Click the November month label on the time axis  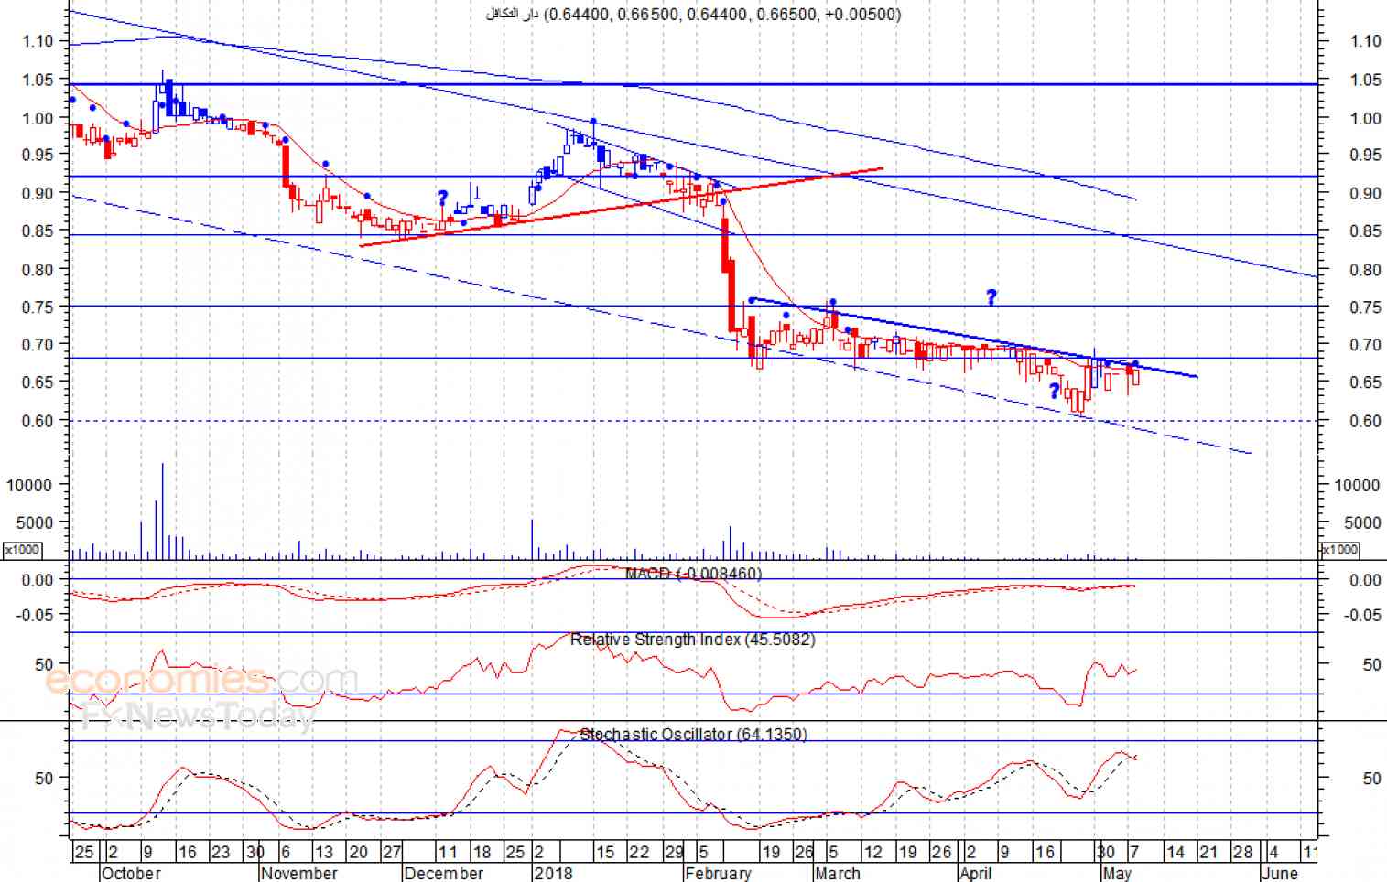coord(298,873)
